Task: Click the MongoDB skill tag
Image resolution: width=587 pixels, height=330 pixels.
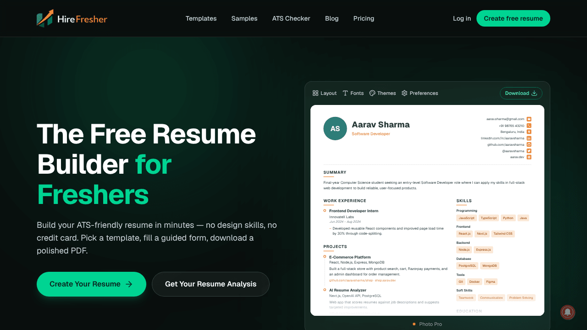Action: [489, 266]
